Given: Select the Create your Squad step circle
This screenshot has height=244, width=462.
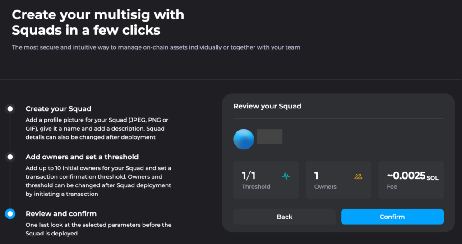Looking at the screenshot, I should pos(10,109).
